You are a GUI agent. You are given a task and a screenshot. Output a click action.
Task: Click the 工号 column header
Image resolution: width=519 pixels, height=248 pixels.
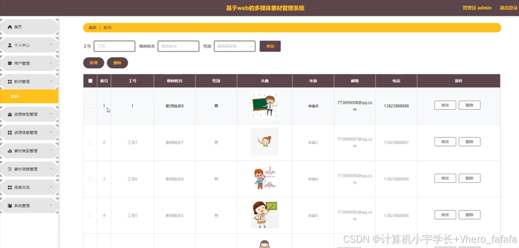133,81
